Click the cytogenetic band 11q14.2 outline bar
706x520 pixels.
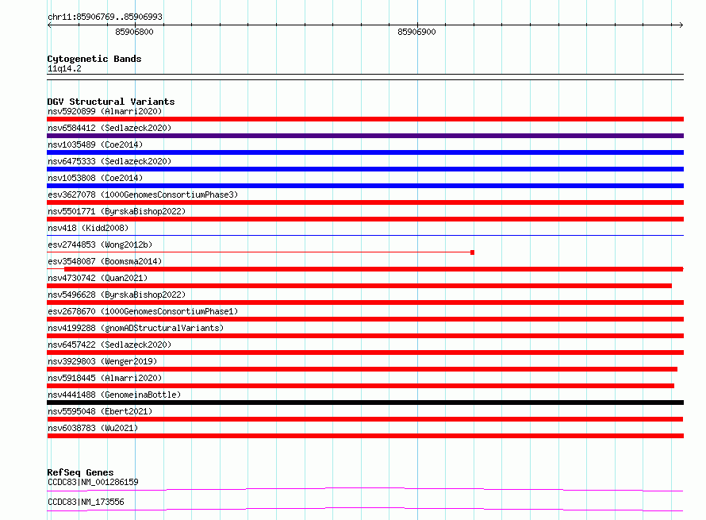click(x=365, y=77)
